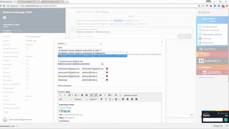The image size is (229, 129).
Task: Pick the text background color
Action: pos(116,99)
